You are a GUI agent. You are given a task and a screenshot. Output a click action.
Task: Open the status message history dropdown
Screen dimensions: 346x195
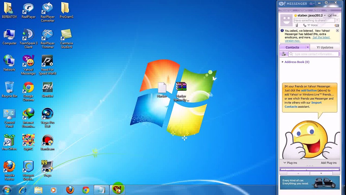pyautogui.click(x=337, y=20)
